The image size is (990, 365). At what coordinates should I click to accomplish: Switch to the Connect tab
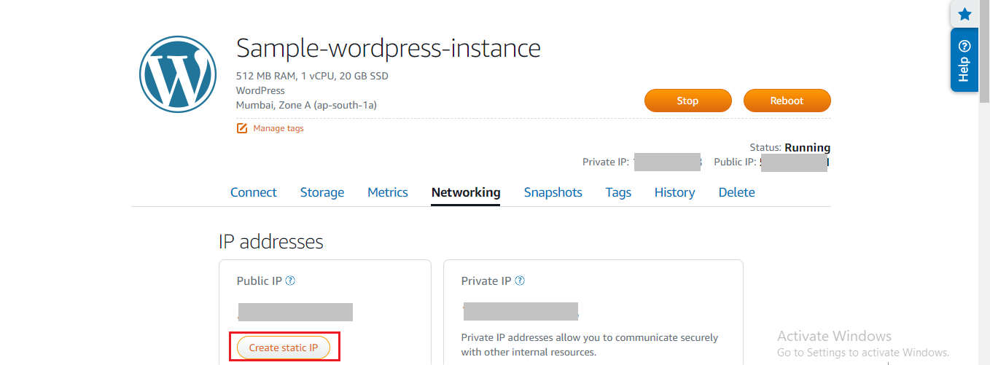[253, 192]
